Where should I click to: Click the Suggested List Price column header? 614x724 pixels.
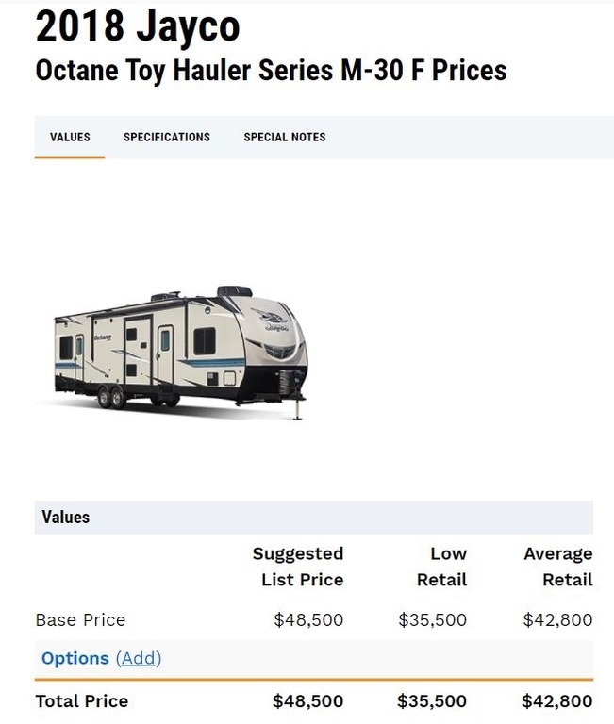click(x=298, y=567)
